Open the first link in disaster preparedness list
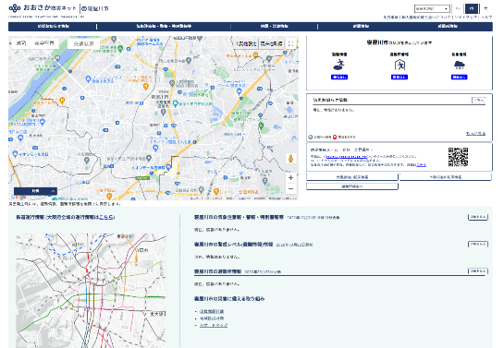Screen dimensions: 504x348 pyautogui.click(x=212, y=311)
